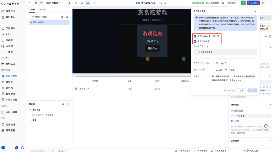Click 添加微信小程序
Image resolution: width=274 pixels, height=152 pixels.
225,52
